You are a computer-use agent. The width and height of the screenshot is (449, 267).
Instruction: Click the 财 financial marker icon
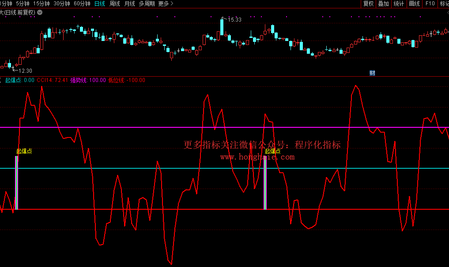coord(372,73)
